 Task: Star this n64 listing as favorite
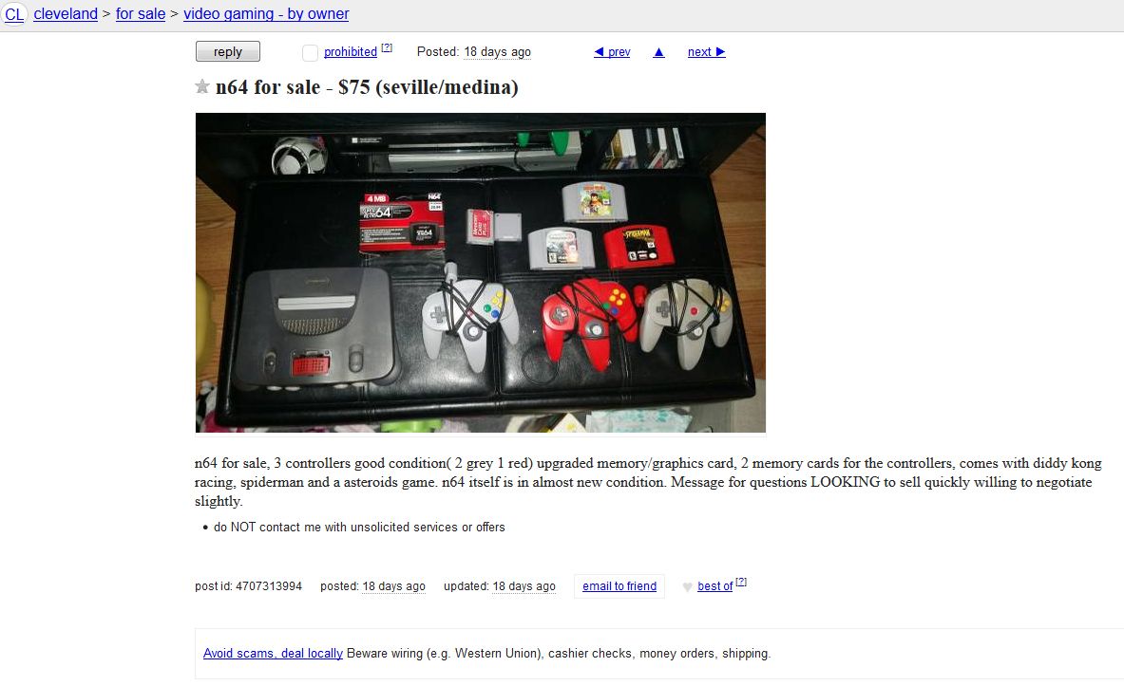[202, 86]
